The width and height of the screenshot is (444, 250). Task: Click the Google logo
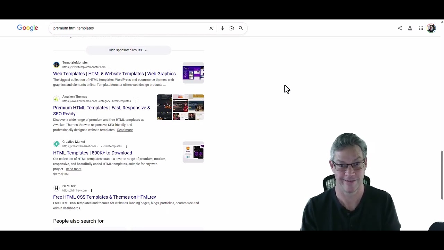point(27,28)
